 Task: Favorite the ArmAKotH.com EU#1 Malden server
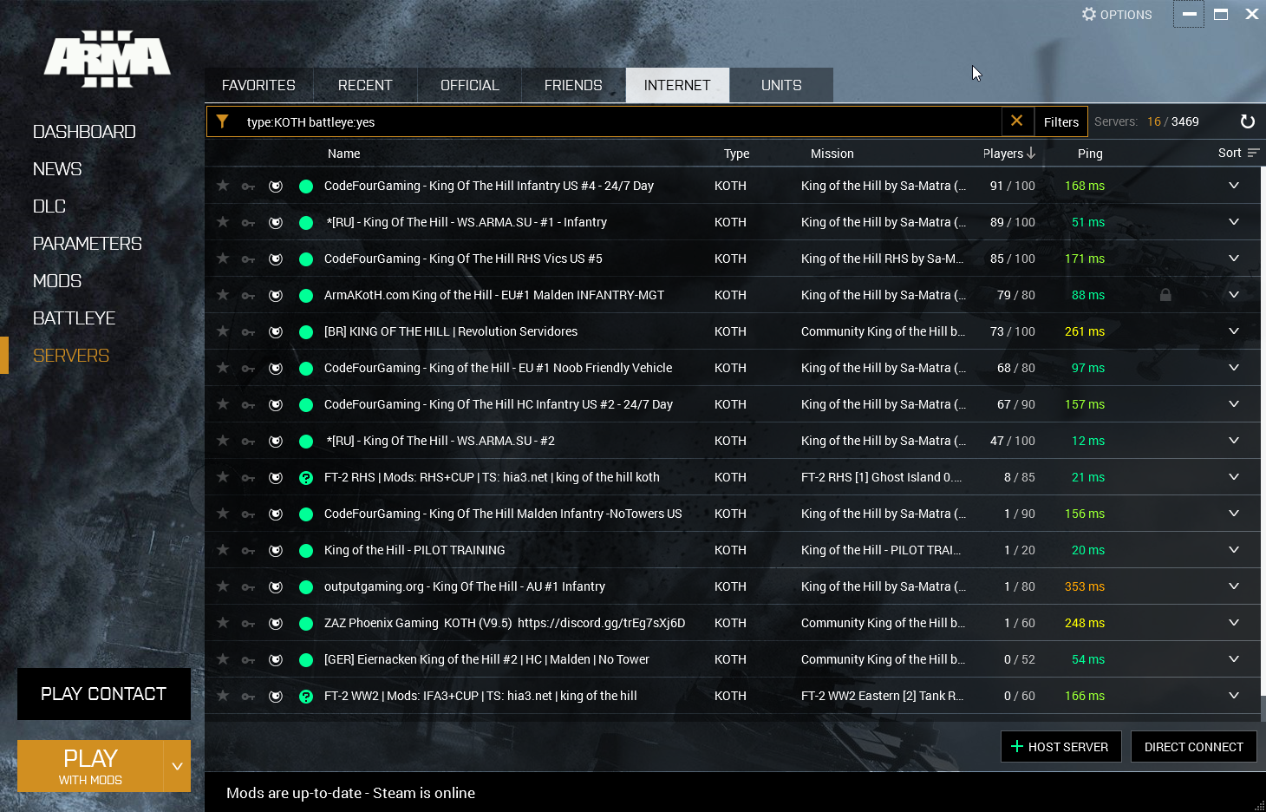[x=223, y=295]
